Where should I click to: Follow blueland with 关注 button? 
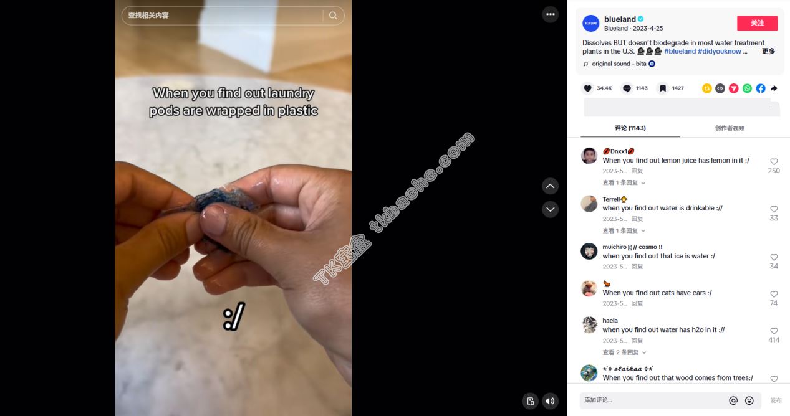coord(757,23)
